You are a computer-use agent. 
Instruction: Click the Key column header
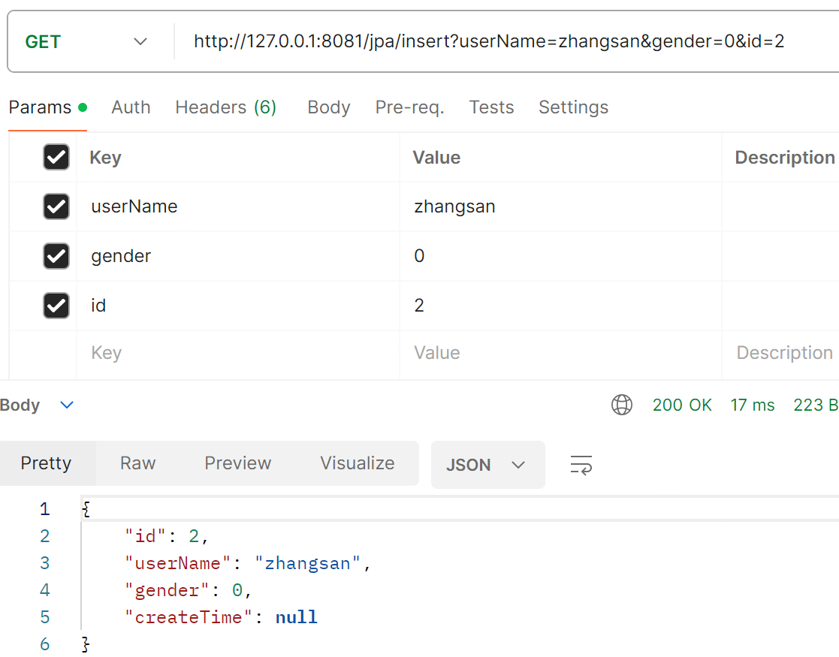[105, 157]
